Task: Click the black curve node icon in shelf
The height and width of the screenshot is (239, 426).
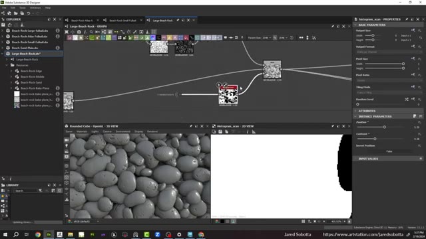Action: click(192, 38)
